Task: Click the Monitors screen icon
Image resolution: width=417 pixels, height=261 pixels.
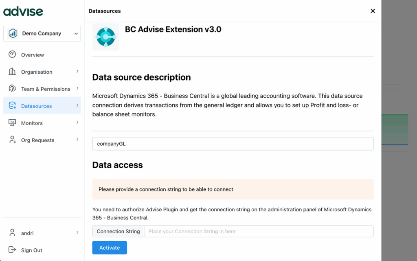Action: pos(12,123)
